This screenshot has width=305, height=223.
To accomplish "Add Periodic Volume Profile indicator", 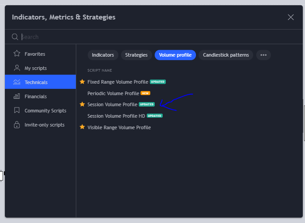I will [x=113, y=93].
